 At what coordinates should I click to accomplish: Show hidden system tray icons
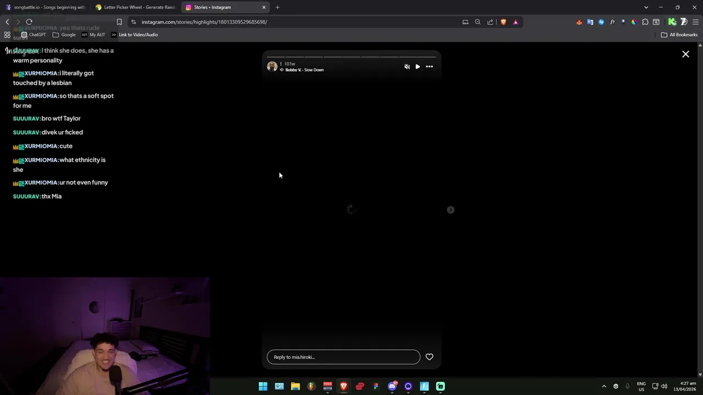(604, 386)
